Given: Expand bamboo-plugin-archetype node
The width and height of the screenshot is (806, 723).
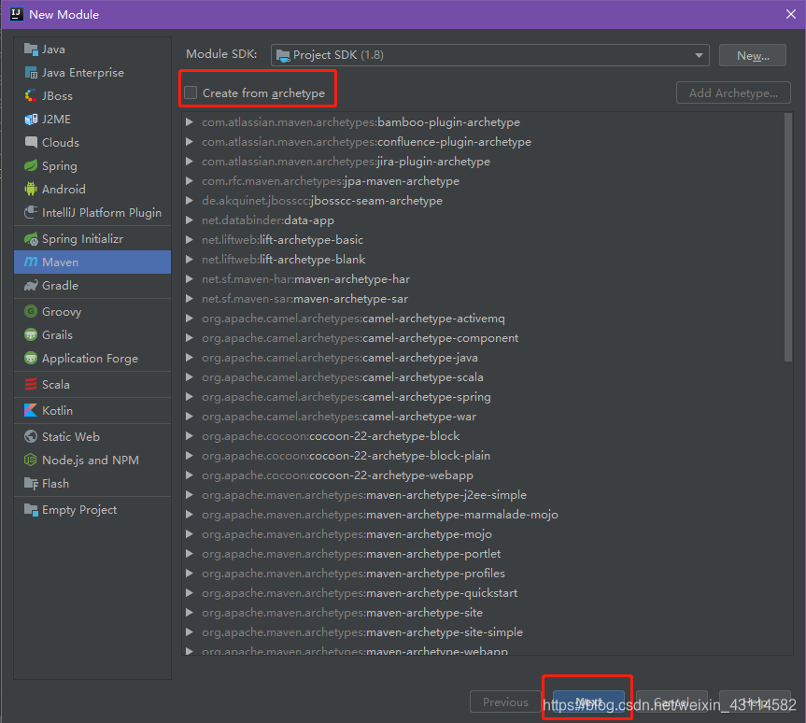Looking at the screenshot, I should pyautogui.click(x=190, y=121).
